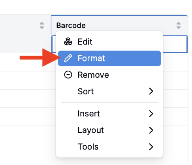The image size is (192, 165).
Task: Select the highlighted Format menu entry
Action: tap(109, 58)
